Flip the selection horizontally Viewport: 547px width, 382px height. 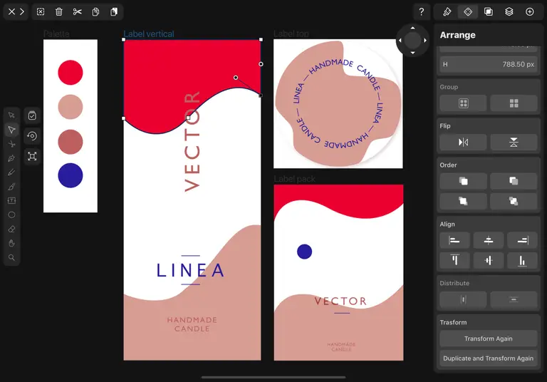463,142
